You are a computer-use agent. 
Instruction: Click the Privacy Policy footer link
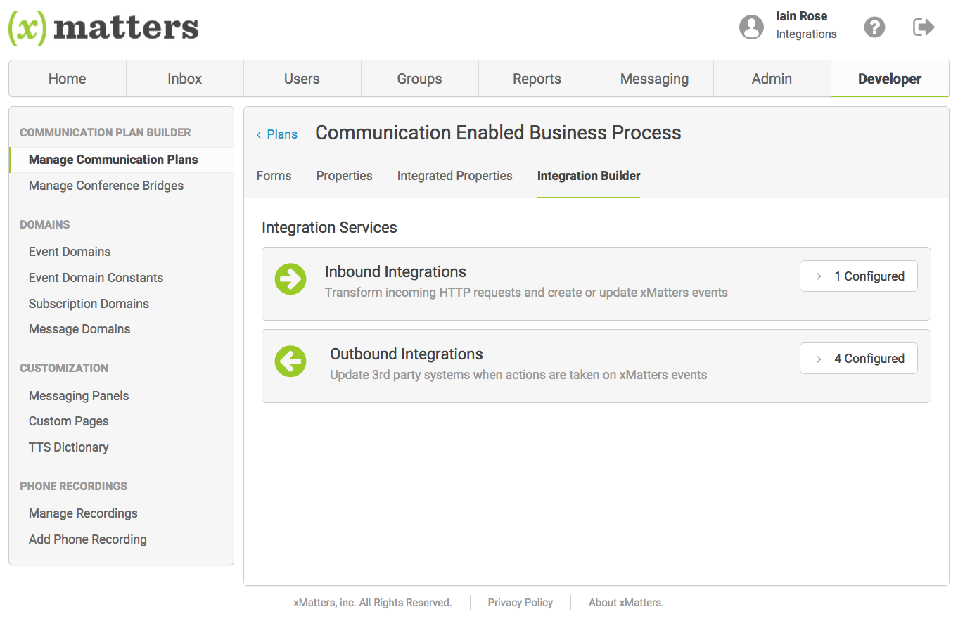click(x=520, y=603)
